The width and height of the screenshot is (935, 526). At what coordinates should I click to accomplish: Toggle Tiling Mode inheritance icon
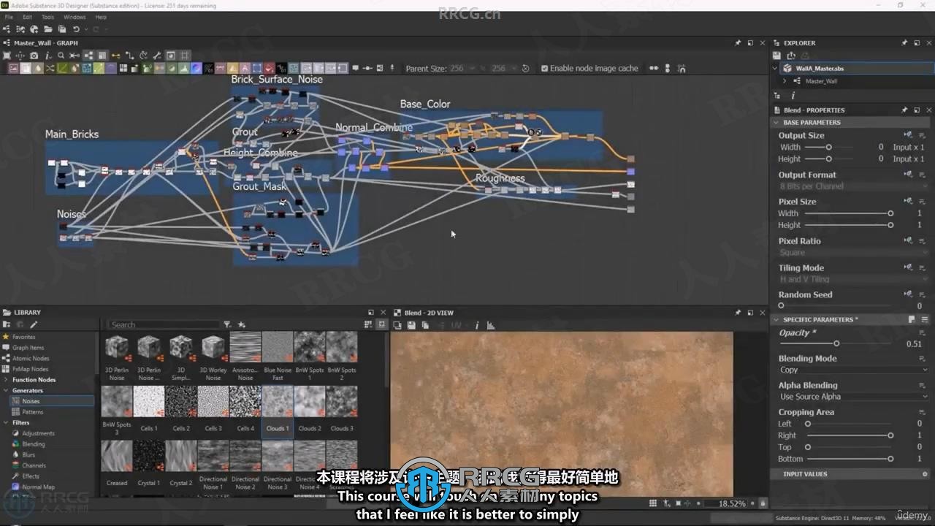908,268
